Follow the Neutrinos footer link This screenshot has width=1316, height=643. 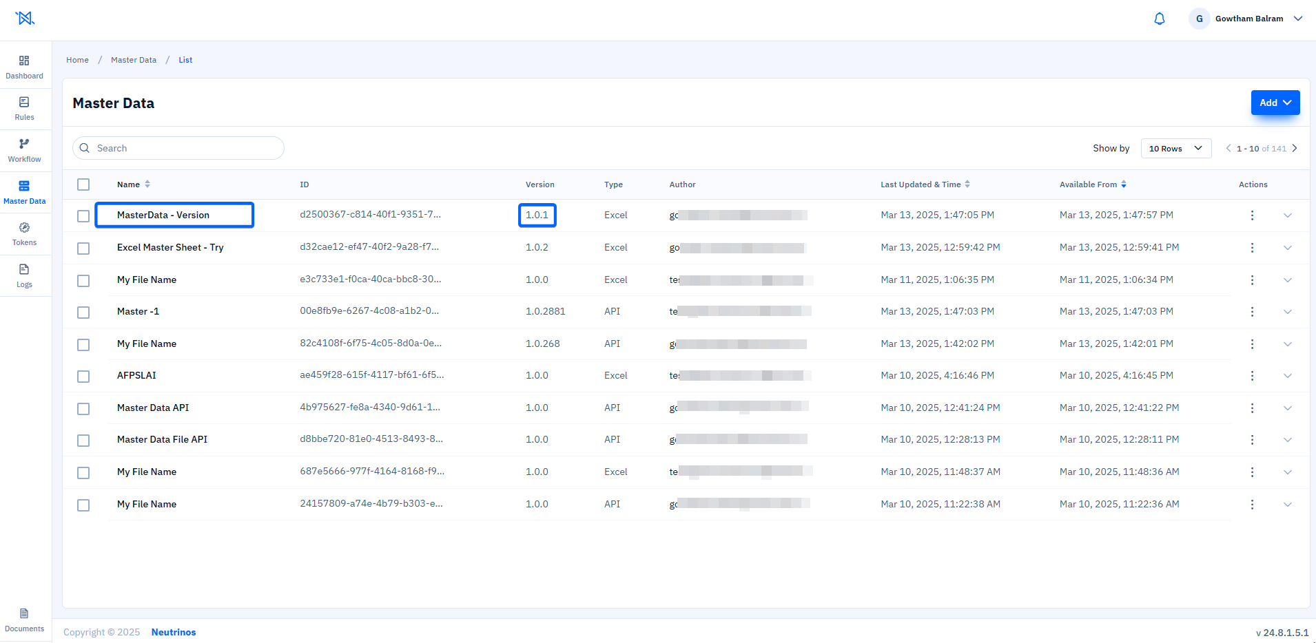[x=174, y=632]
